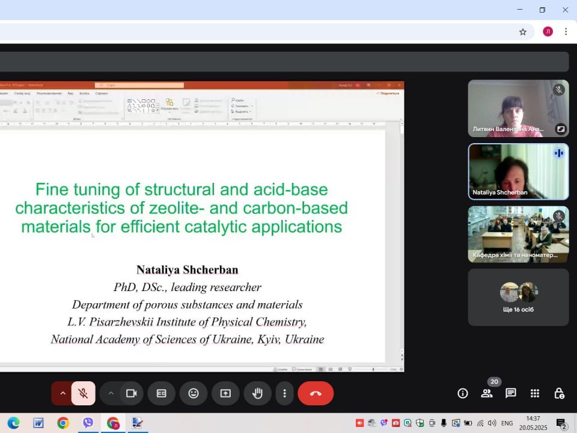Expand video settings arrow beside camera

tap(111, 393)
